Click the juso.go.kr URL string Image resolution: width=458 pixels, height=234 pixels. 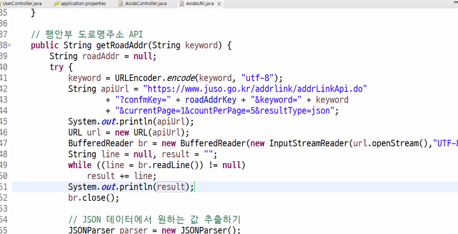tap(254, 88)
